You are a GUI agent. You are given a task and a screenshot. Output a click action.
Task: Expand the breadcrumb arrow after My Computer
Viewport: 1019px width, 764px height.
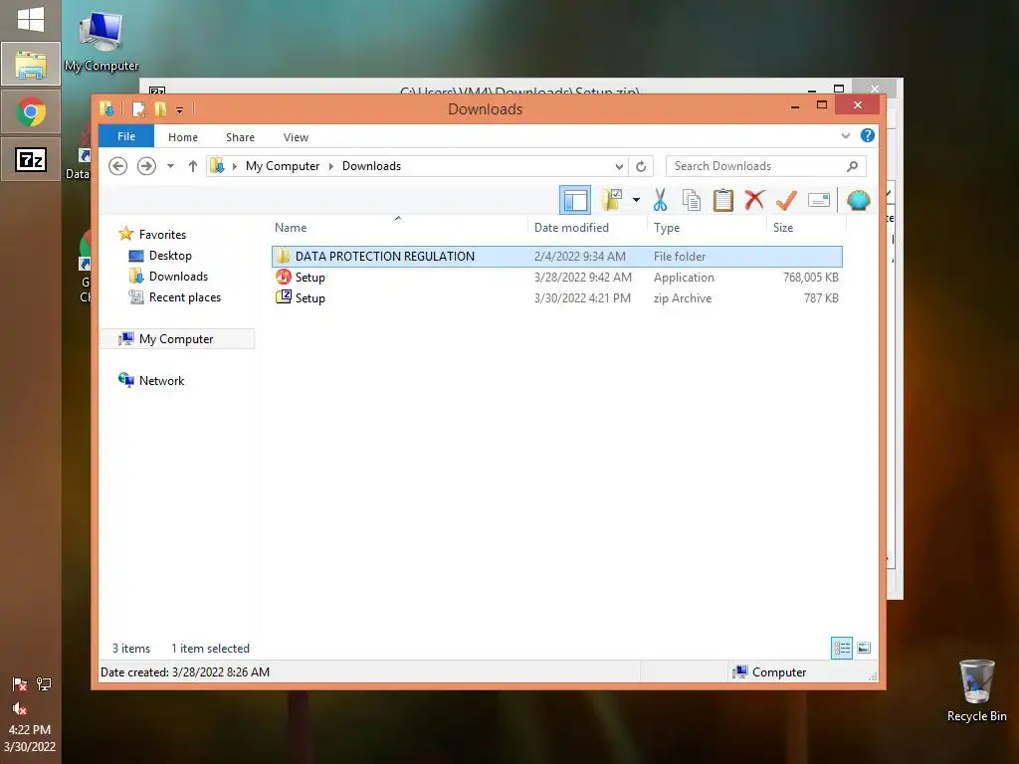[330, 166]
